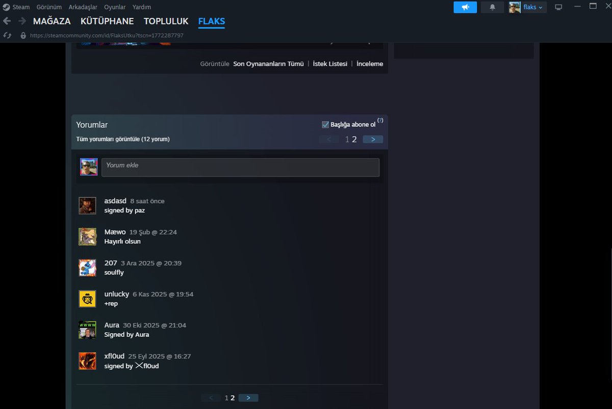Open the 207 profile name link
The height and width of the screenshot is (409, 612).
point(111,263)
